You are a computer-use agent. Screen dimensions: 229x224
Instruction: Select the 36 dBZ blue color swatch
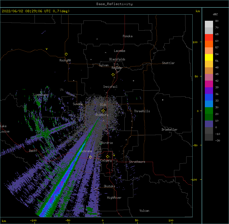coord(209,97)
